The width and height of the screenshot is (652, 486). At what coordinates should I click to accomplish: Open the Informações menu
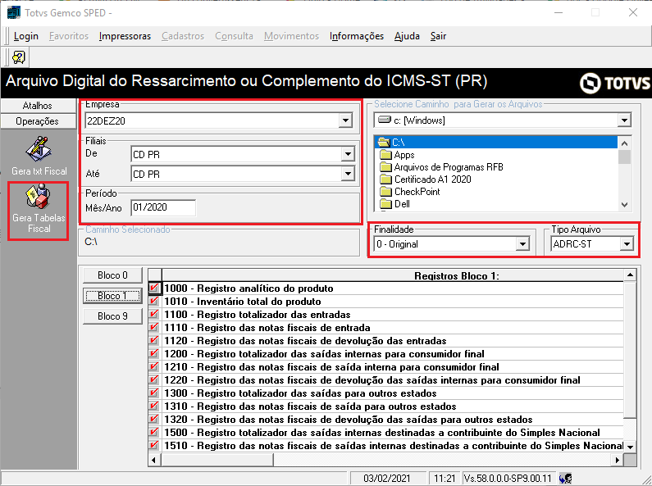[x=357, y=36]
